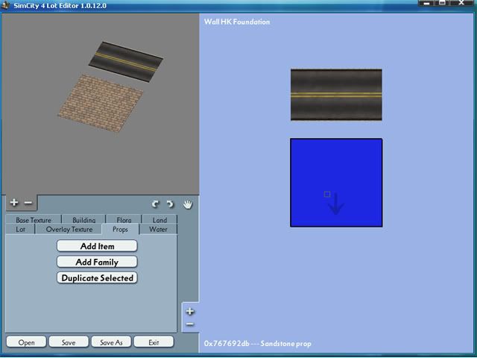Viewport: 477px width, 358px height.
Task: Click the brick foundation in 3D preview
Action: click(x=101, y=104)
